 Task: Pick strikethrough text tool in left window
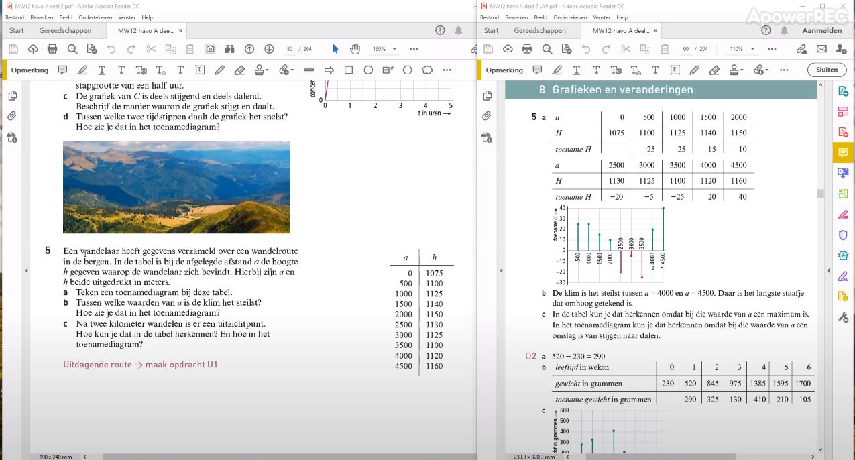[121, 70]
